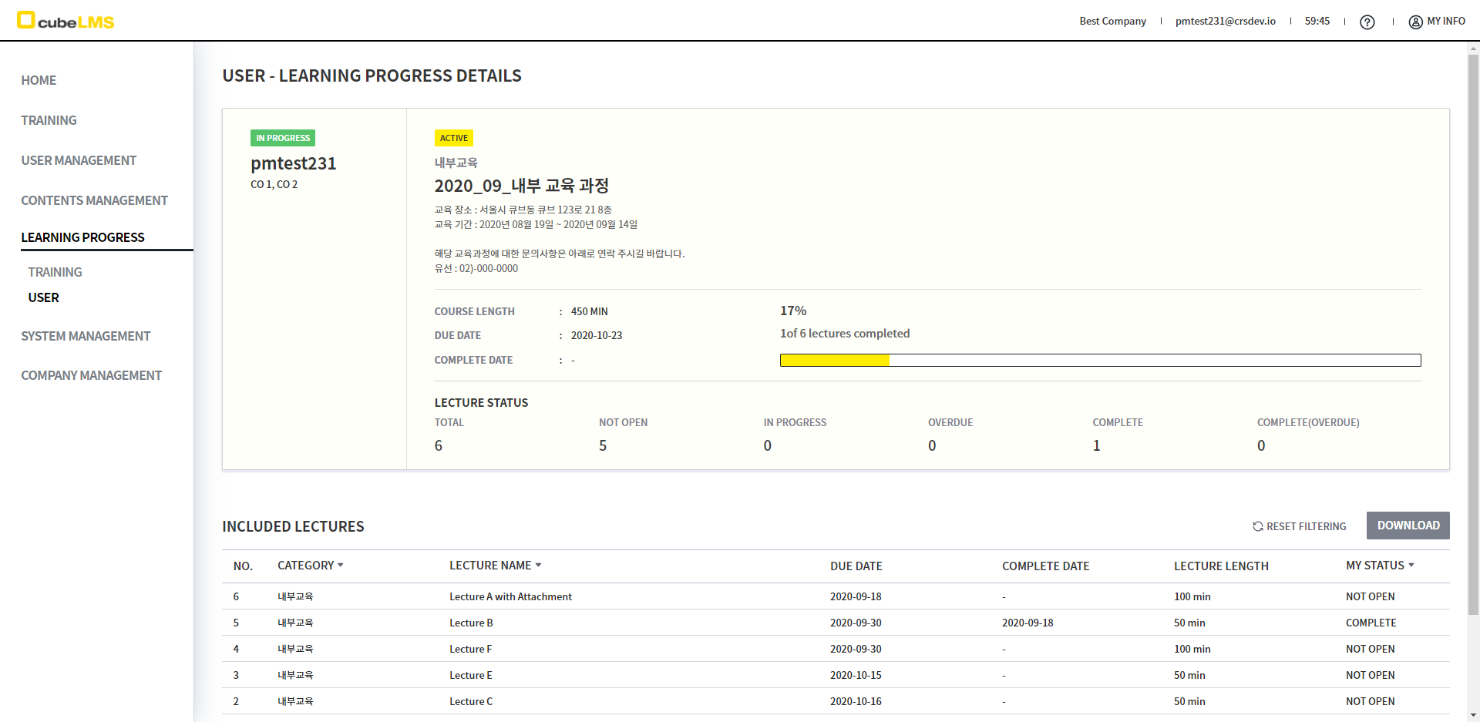Screen dimensions: 1480x722
Task: Select USER submenu under Learning Progress
Action: pos(43,297)
